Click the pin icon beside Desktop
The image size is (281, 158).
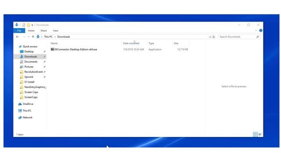tap(44, 52)
